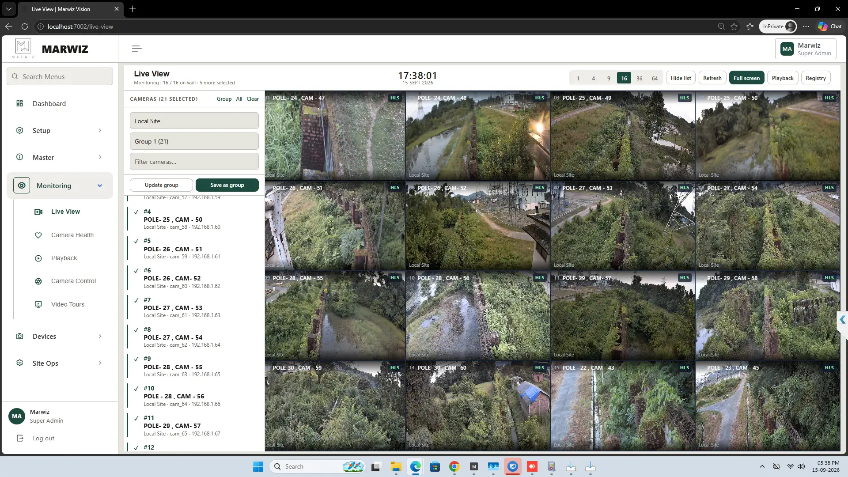The image size is (848, 477).
Task: Open Google Chrome from taskbar
Action: [x=454, y=466]
